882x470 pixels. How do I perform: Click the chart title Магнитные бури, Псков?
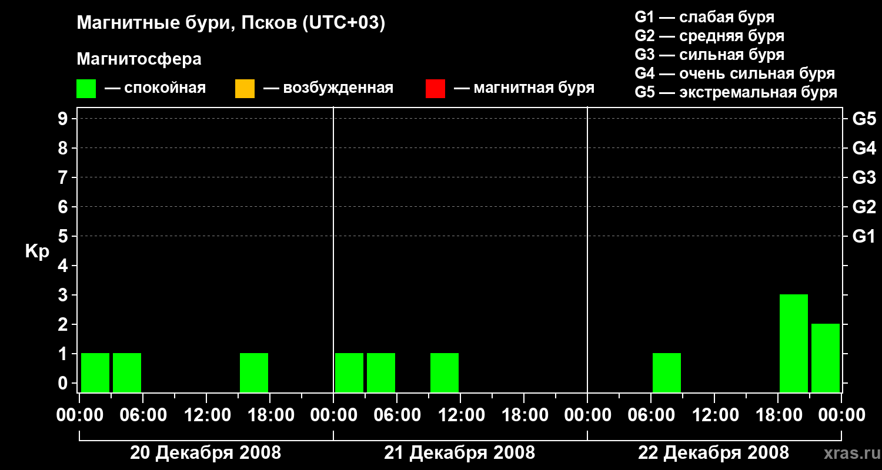click(231, 23)
